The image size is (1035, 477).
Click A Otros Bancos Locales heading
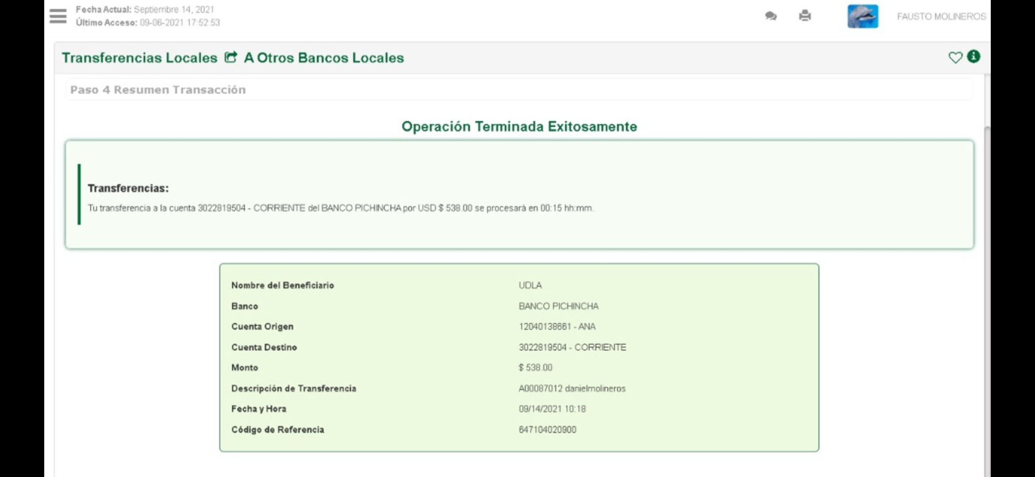click(324, 58)
